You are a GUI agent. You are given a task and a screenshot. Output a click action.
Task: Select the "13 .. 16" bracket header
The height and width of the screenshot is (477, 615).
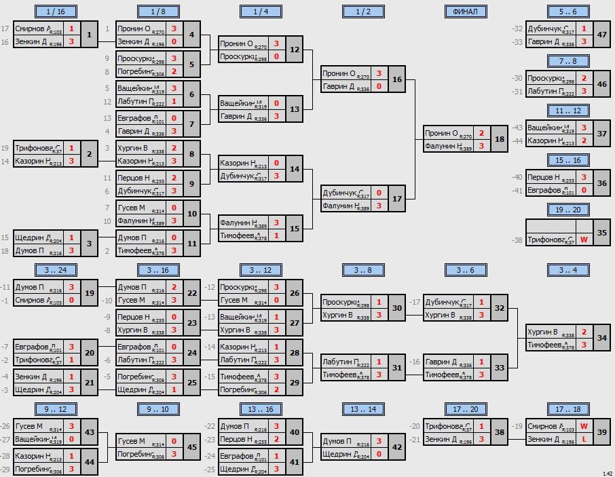[261, 409]
